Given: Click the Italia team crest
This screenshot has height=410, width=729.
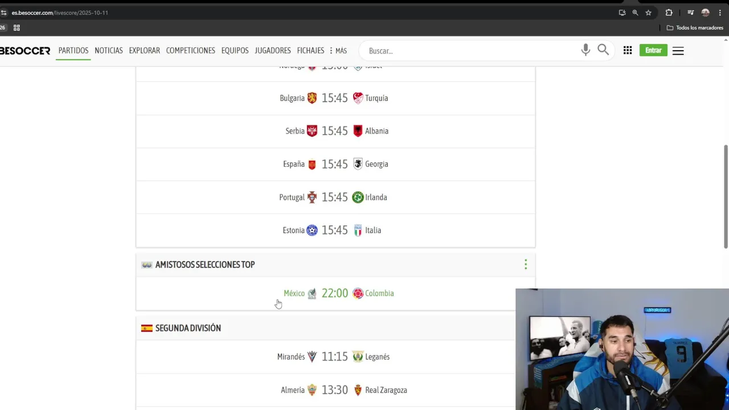Looking at the screenshot, I should tap(358, 230).
